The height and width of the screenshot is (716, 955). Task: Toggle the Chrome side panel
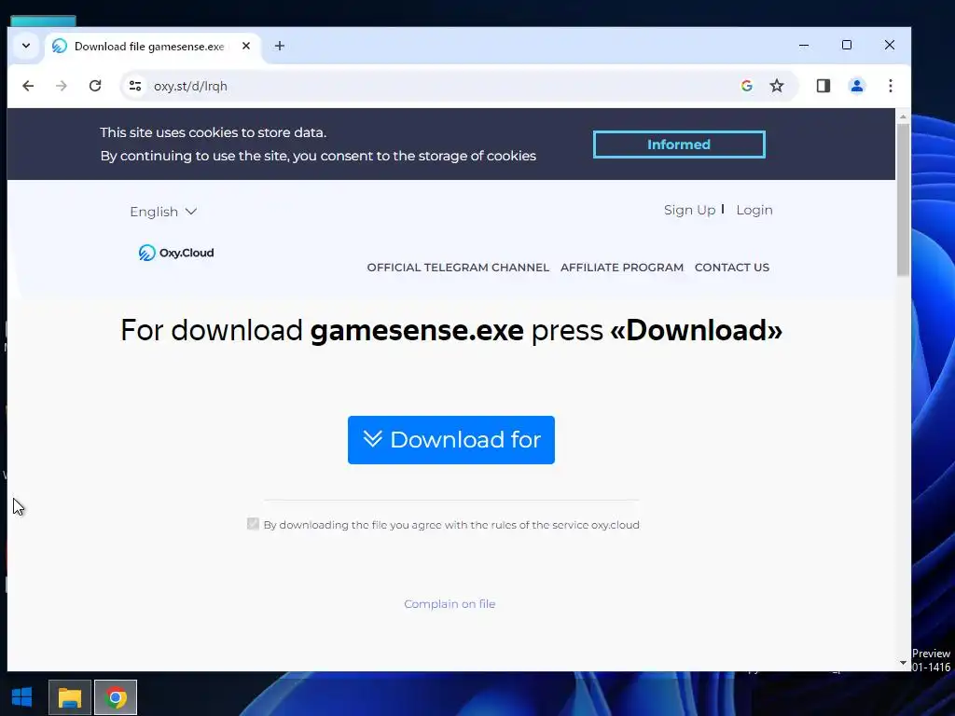coord(824,86)
